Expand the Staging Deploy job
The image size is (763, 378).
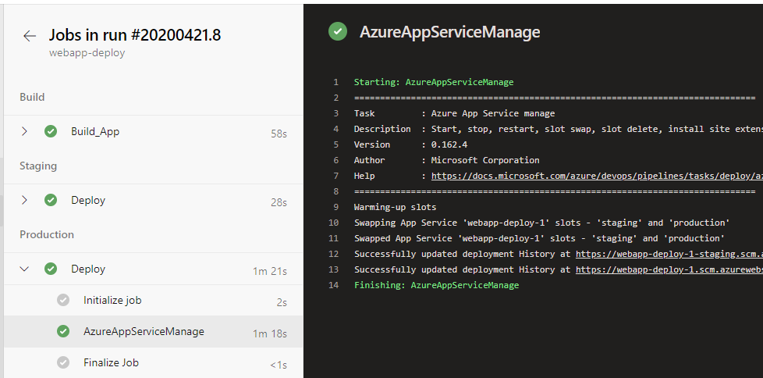click(24, 200)
